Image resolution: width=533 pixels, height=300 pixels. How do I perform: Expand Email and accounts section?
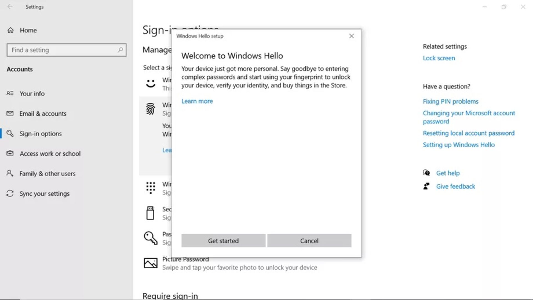coord(43,114)
